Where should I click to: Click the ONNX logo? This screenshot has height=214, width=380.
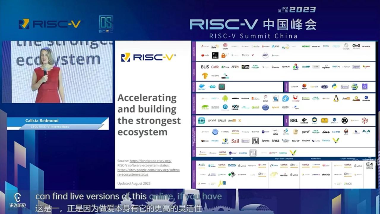pyautogui.click(x=346, y=46)
